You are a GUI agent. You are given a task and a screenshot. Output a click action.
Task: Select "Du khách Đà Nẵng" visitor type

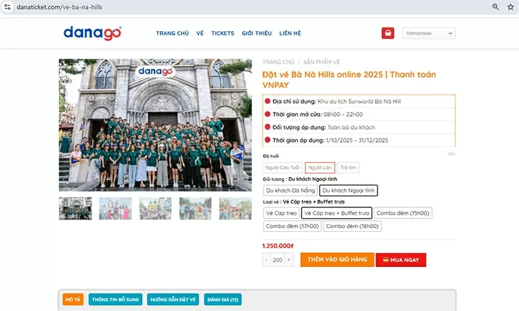[x=290, y=190]
